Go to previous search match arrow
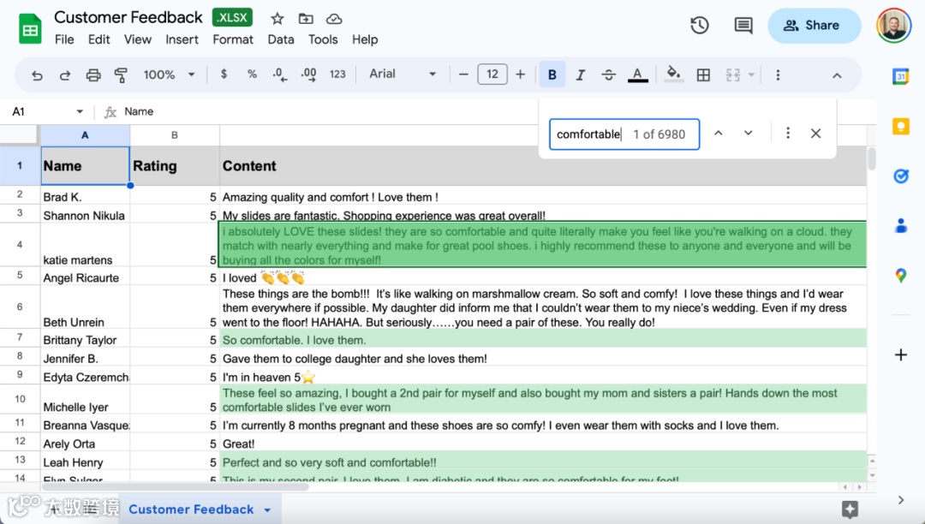This screenshot has width=925, height=524. [719, 134]
